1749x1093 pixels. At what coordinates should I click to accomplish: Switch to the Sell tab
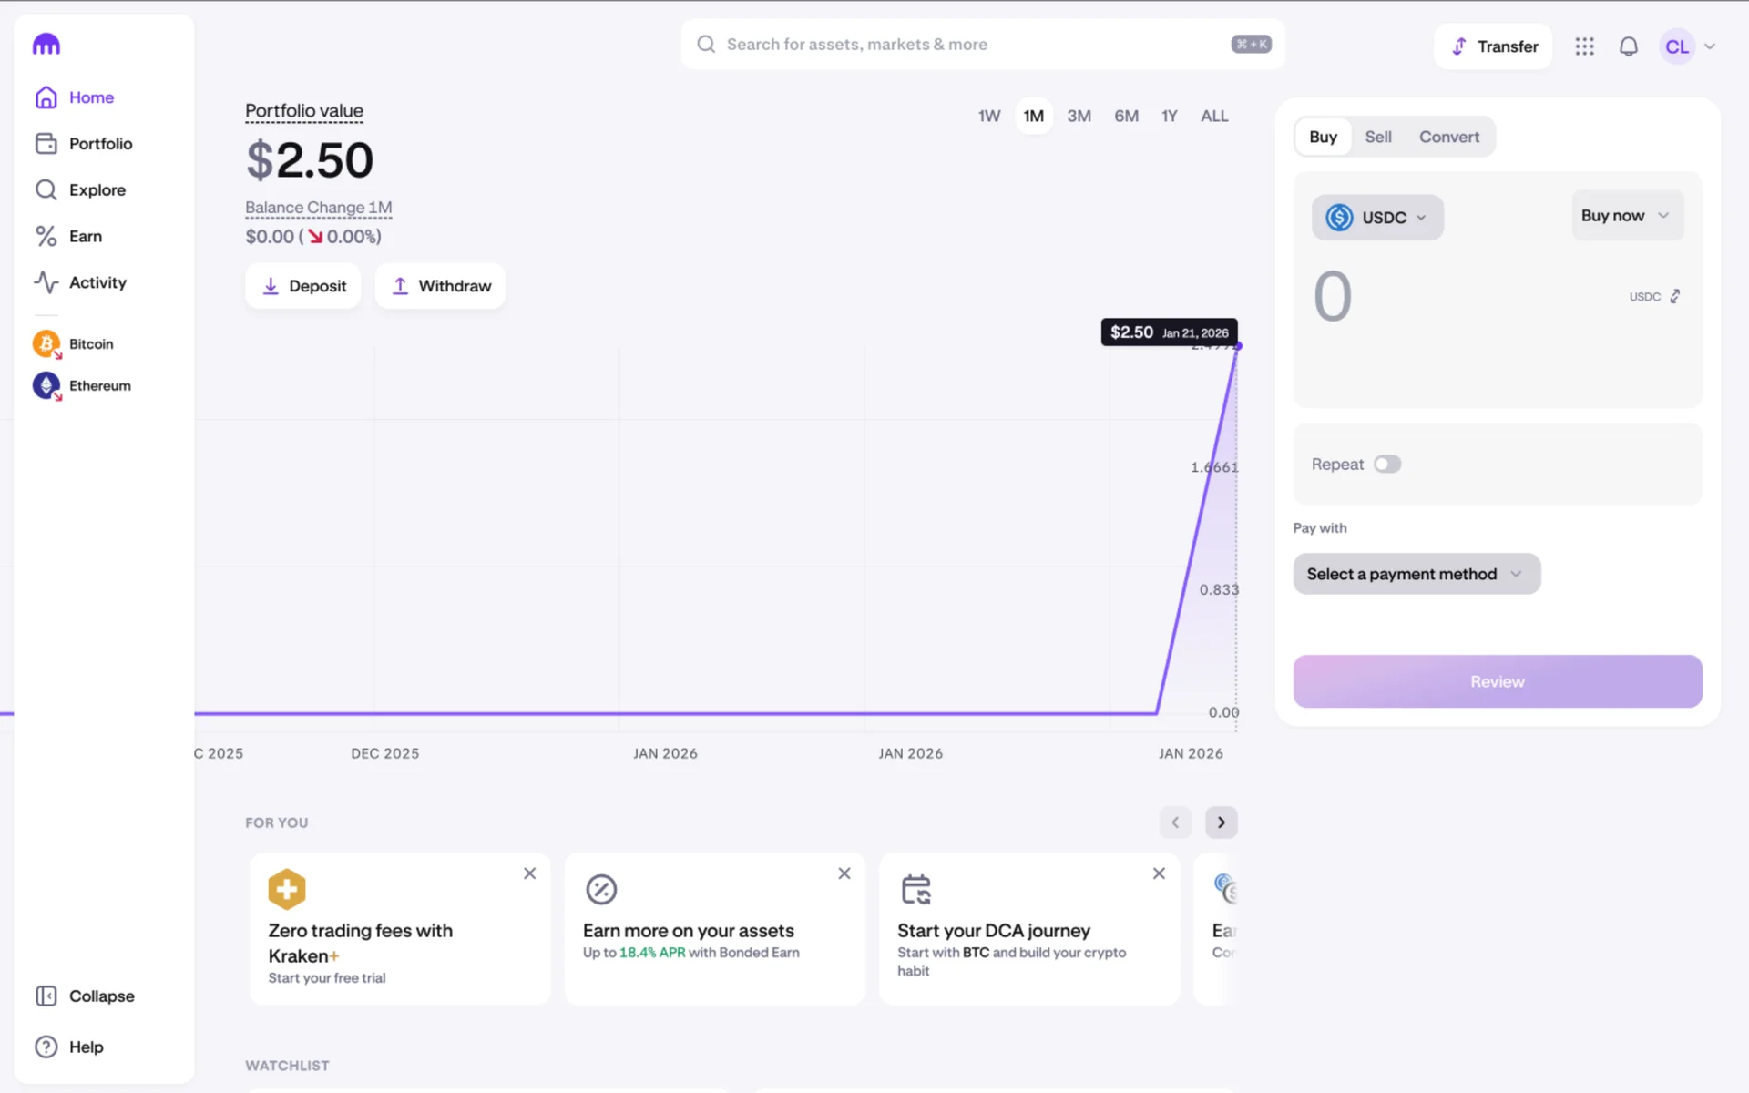pos(1377,137)
